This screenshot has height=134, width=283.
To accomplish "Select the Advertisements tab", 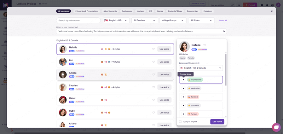I will click(110, 11).
